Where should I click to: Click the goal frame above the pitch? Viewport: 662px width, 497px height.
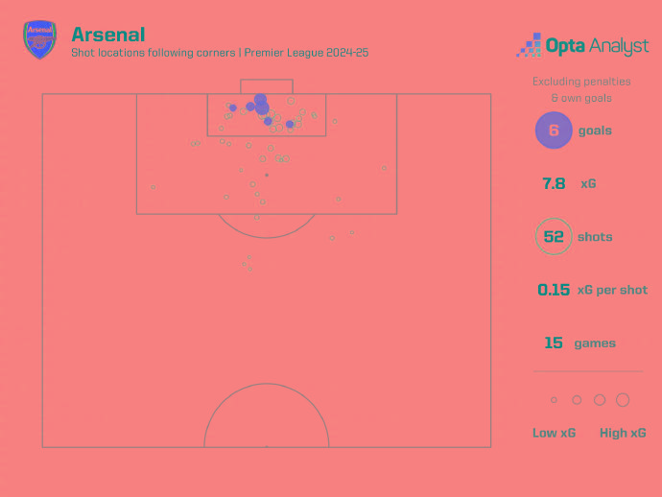(267, 85)
